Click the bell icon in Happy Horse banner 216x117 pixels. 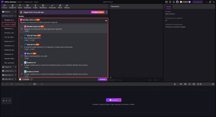21,12
